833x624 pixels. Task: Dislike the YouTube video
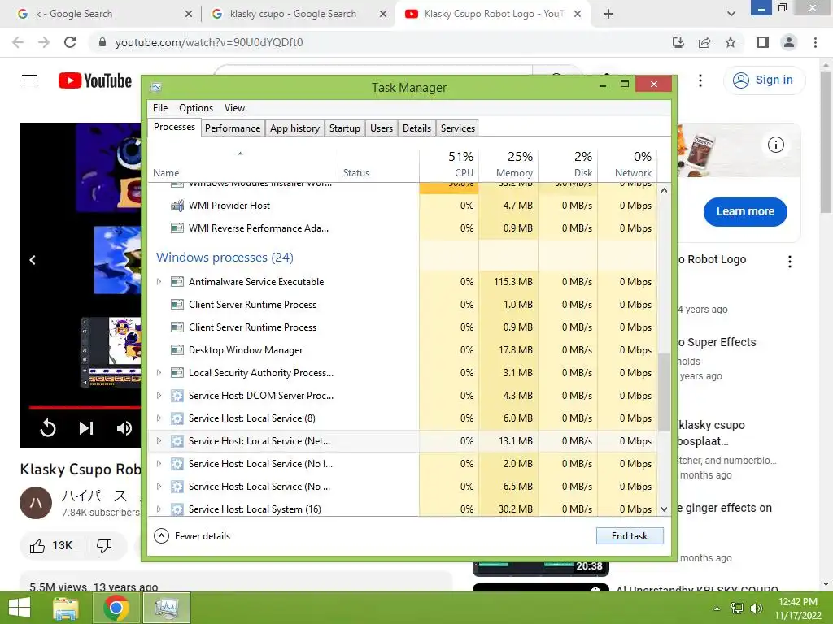pos(104,545)
